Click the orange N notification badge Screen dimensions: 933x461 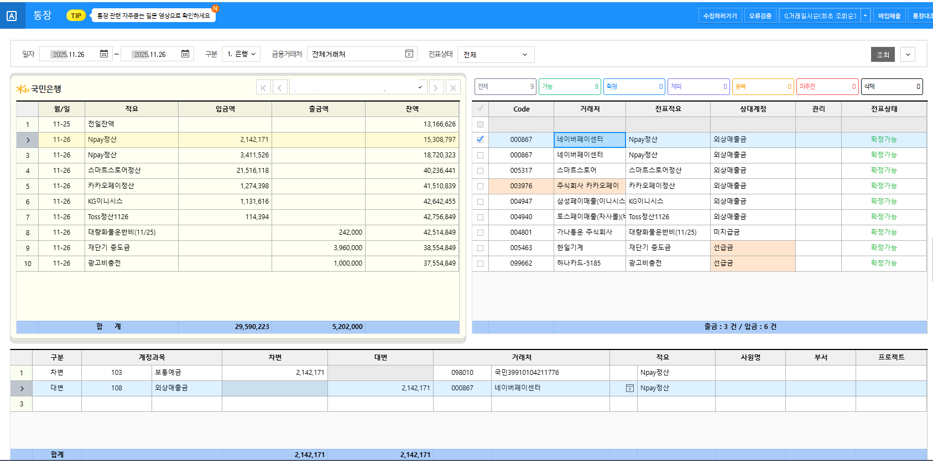click(215, 8)
